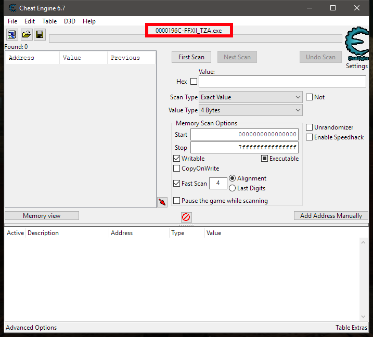373x337 pixels.
Task: Expand the Scan Type dropdown
Action: tap(250, 97)
